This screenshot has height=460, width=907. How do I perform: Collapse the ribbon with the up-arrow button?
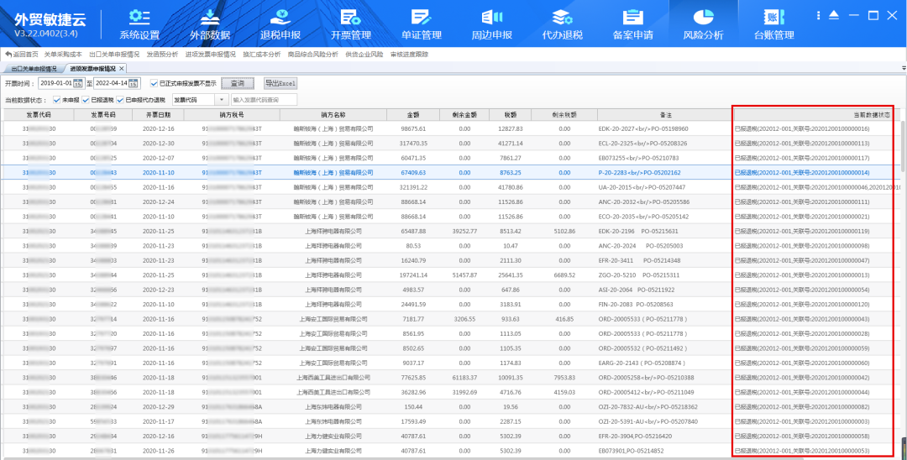833,15
